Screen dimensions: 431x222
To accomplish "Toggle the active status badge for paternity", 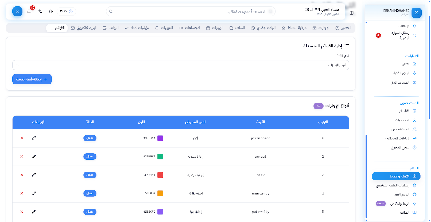I will (90, 212).
